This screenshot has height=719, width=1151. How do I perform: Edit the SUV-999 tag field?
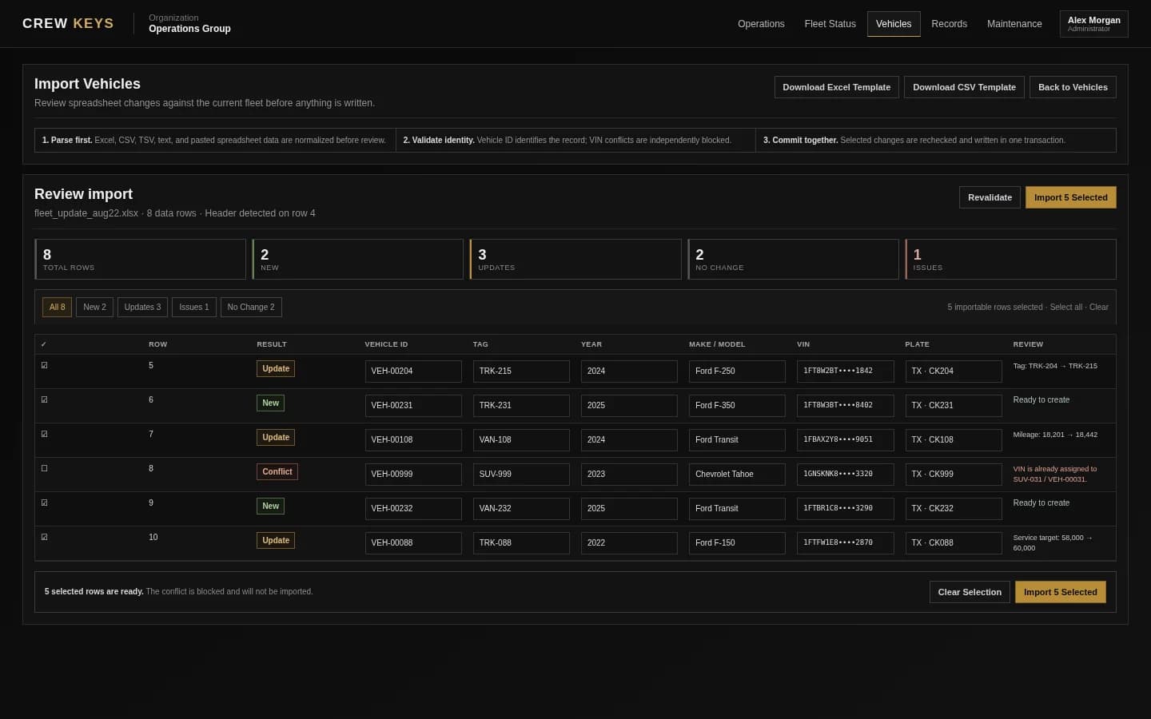pyautogui.click(x=521, y=475)
